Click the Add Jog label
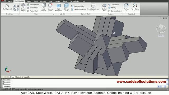 [114, 8]
